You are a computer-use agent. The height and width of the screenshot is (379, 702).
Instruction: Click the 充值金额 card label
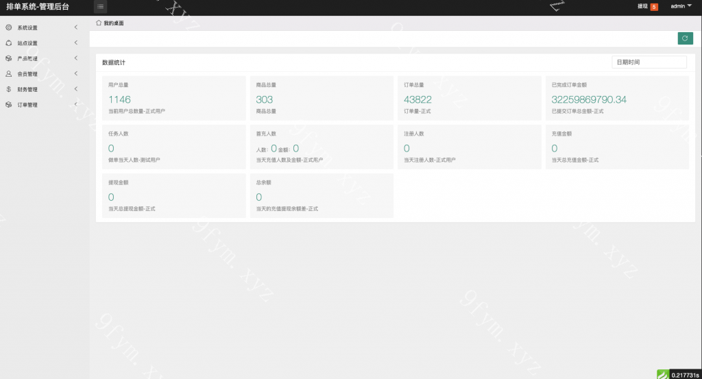(561, 134)
